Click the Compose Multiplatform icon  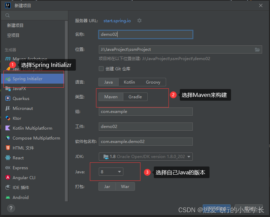[8, 138]
